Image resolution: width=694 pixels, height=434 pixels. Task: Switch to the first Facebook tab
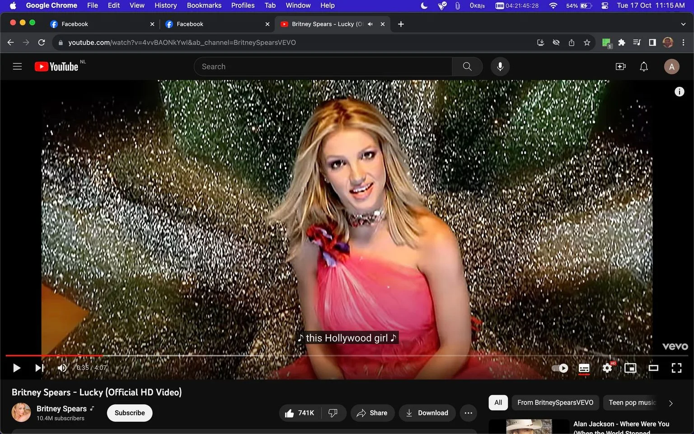tap(102, 24)
